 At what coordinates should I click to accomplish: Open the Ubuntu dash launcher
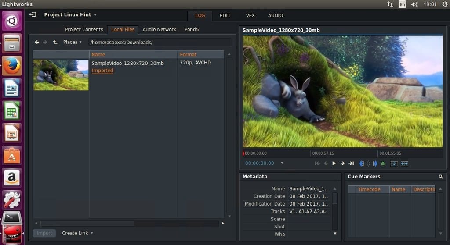click(x=12, y=21)
